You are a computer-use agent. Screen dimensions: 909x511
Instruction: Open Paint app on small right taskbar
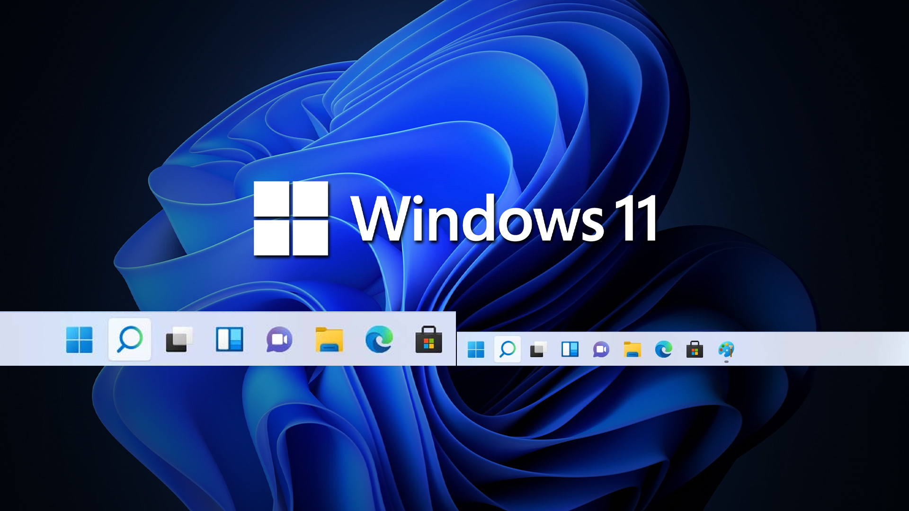(x=726, y=350)
